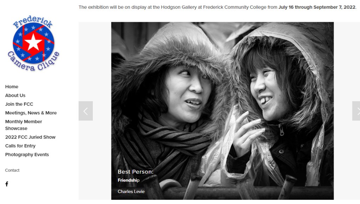
Task: Open the About Us page
Action: (x=15, y=95)
